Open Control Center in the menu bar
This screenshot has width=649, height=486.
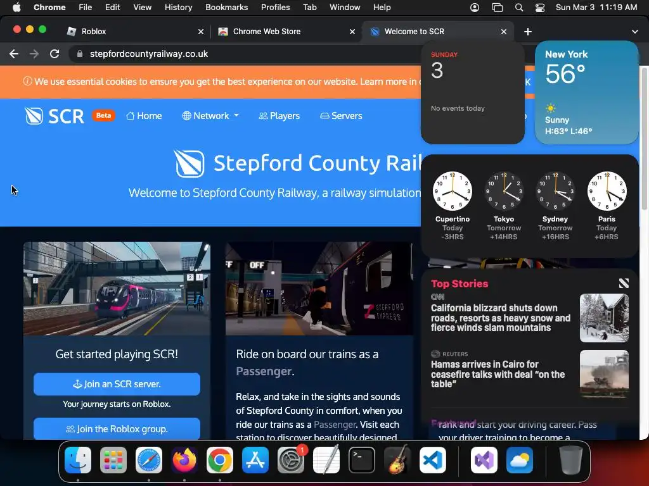[540, 8]
